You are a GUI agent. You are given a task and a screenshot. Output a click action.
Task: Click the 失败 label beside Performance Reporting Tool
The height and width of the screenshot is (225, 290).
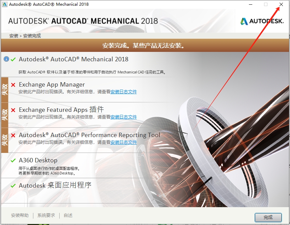[x=5, y=140]
